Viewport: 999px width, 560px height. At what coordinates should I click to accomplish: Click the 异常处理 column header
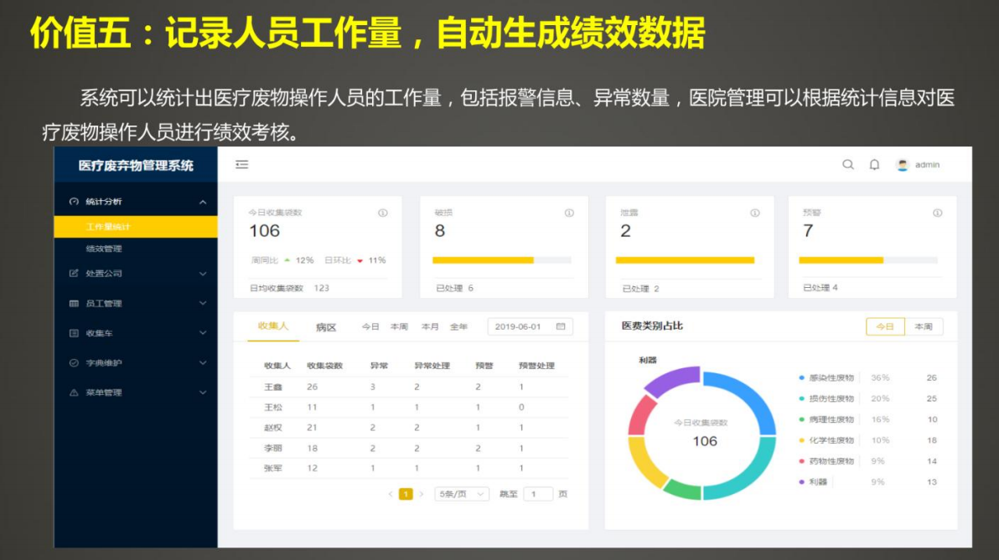(x=432, y=366)
